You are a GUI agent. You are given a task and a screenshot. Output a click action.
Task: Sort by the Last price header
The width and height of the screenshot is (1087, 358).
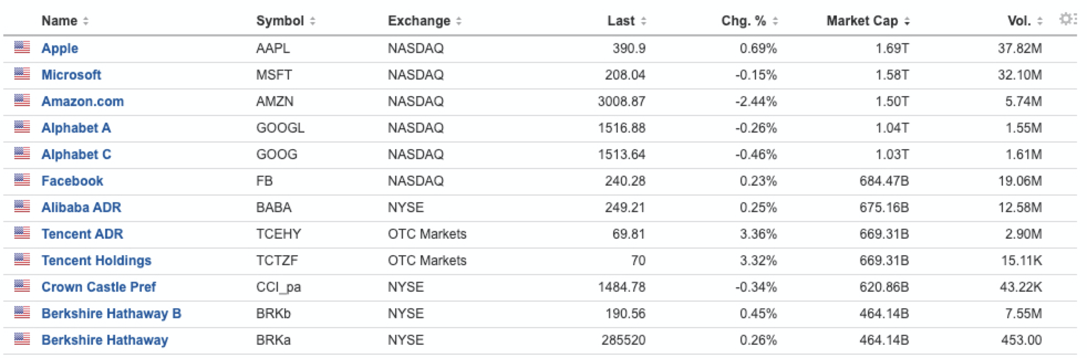[627, 21]
